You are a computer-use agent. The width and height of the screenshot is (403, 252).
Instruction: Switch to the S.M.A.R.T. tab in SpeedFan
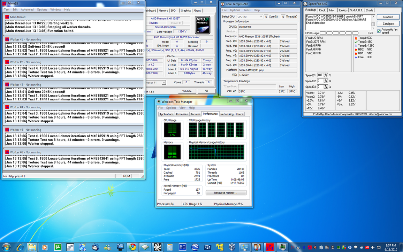[x=356, y=10]
